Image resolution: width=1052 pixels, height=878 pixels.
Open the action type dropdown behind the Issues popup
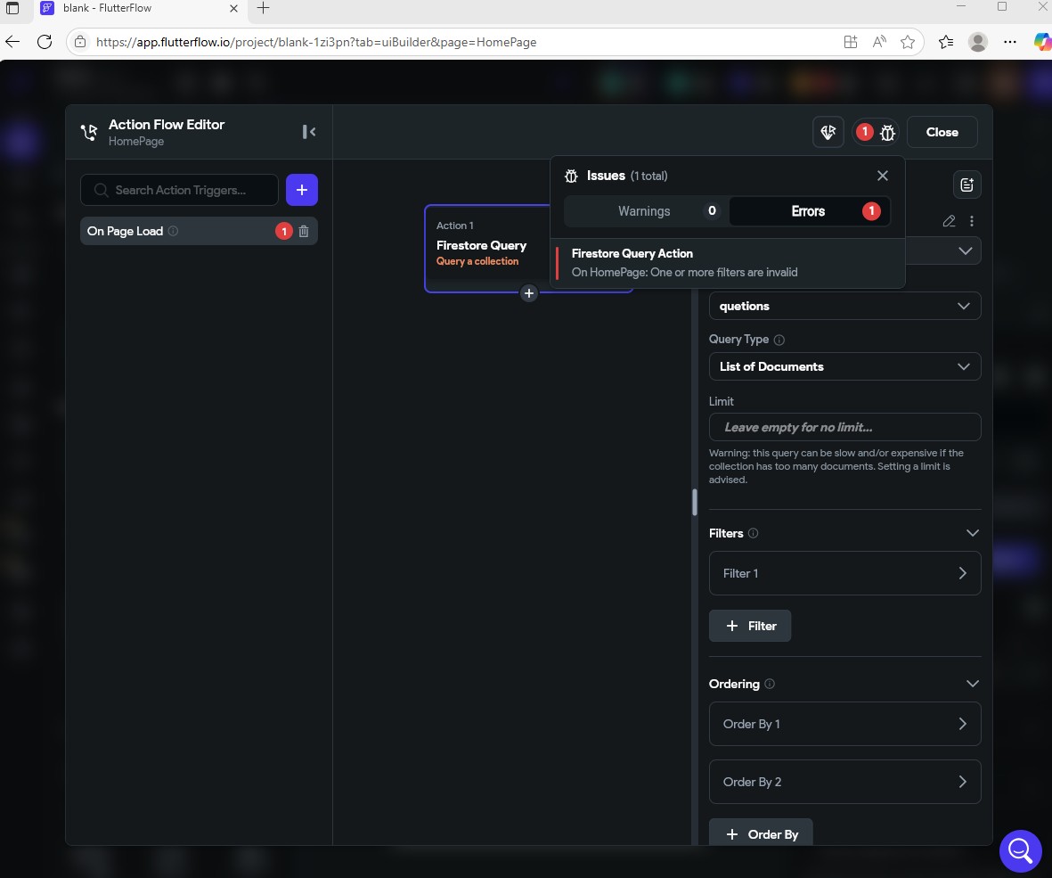click(965, 251)
